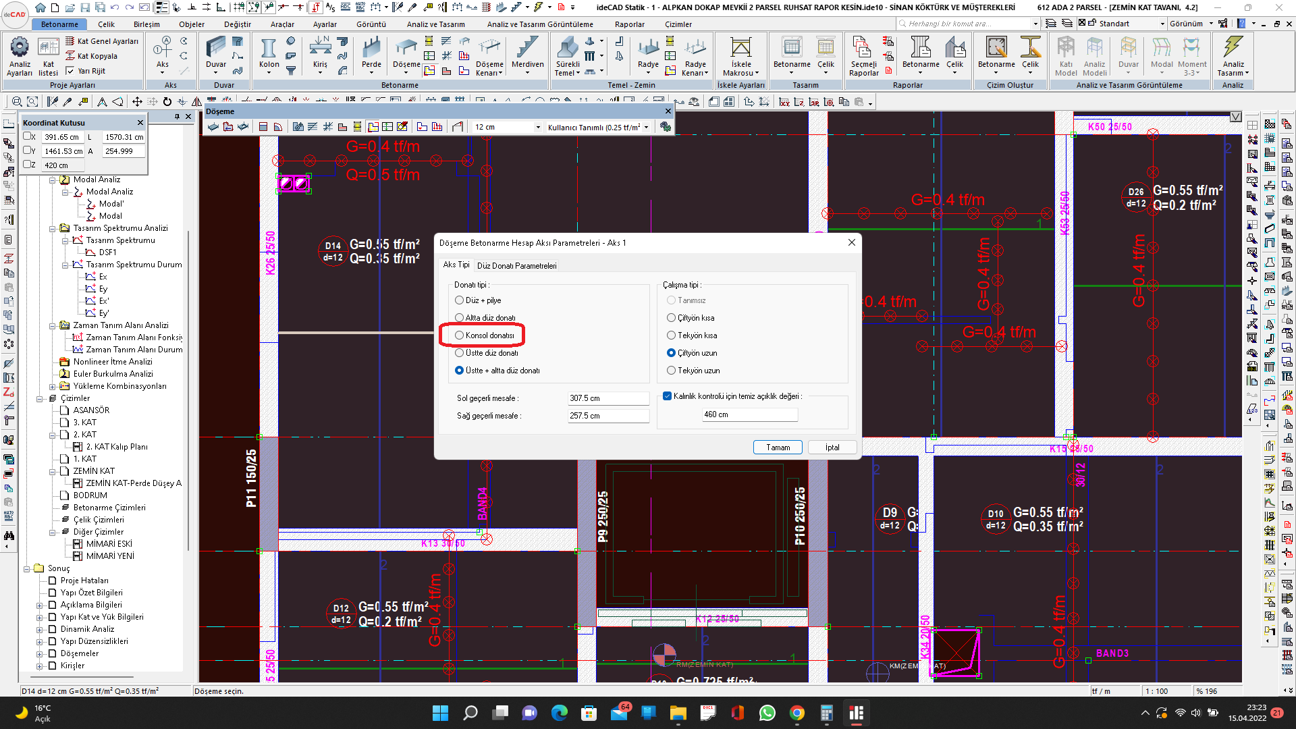Expand Yükleme Kombinasyonları node
Image resolution: width=1296 pixels, height=729 pixels.
(52, 386)
